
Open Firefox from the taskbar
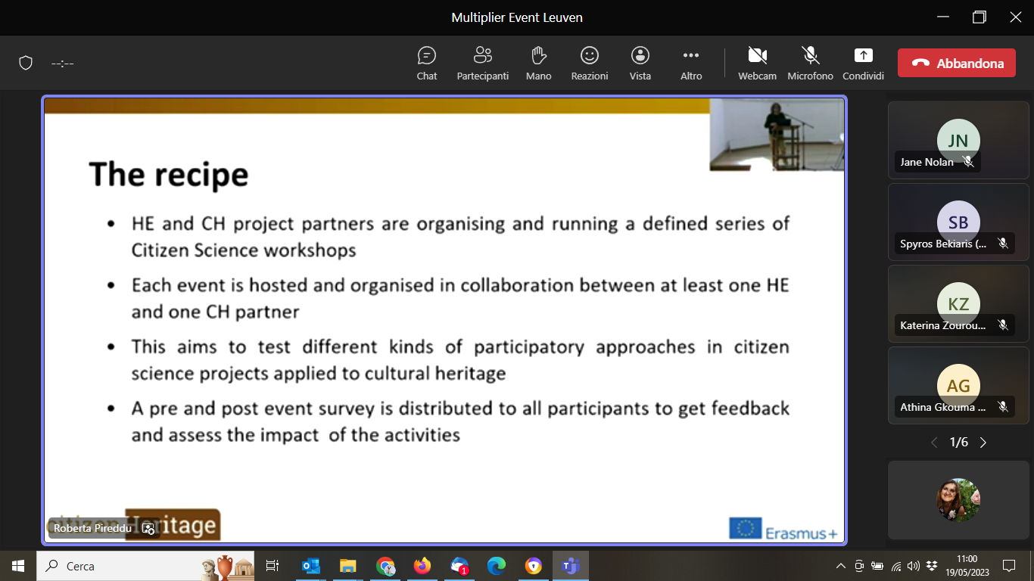click(422, 566)
